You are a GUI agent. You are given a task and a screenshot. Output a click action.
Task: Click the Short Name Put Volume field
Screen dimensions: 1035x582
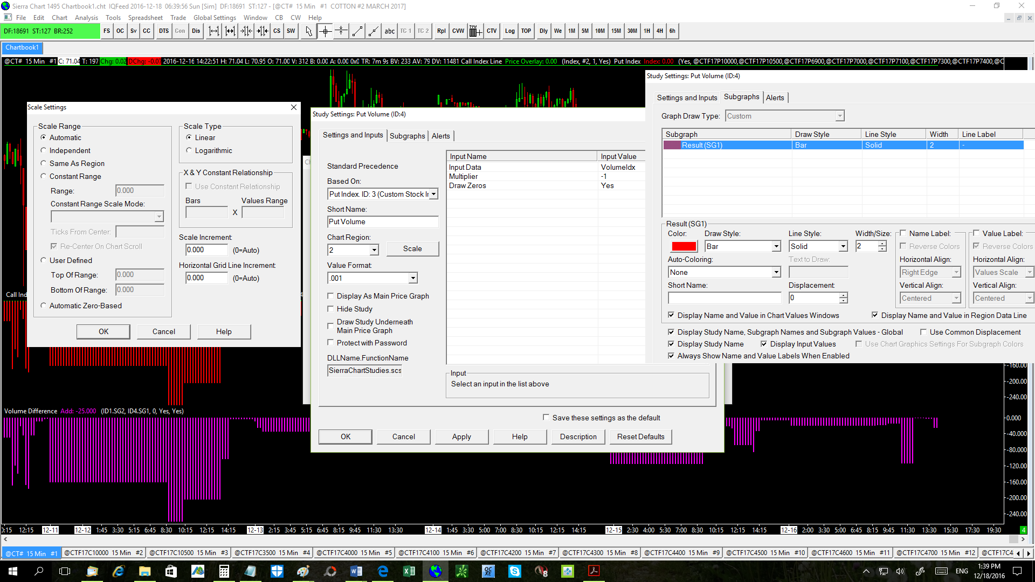tap(382, 221)
